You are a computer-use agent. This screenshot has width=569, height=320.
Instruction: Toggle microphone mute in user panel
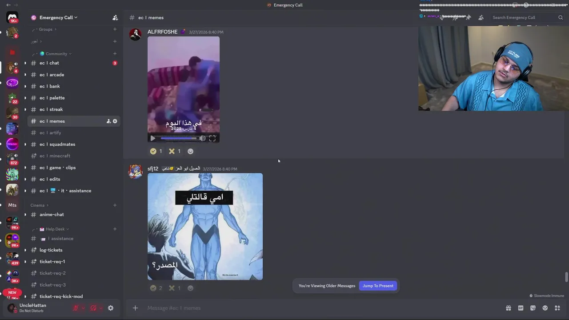coord(76,308)
